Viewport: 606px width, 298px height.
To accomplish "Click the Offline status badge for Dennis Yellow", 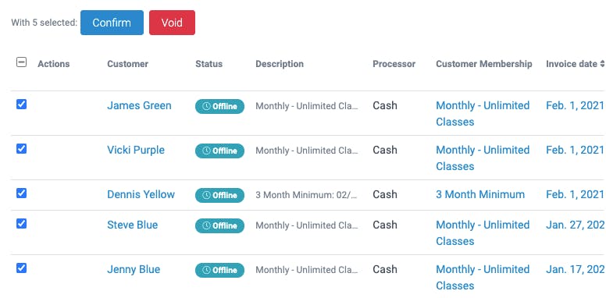I will [219, 195].
